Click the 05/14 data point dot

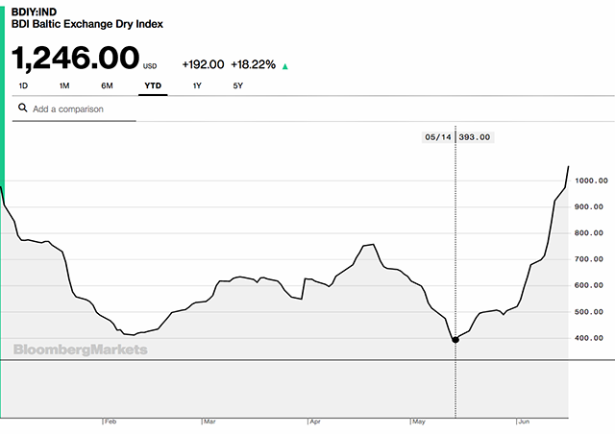(455, 340)
